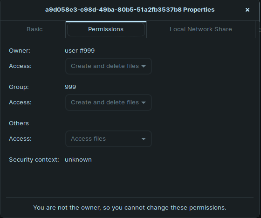This screenshot has height=218, width=261.
Task: Click the 'Owner:' label
Action: tap(20, 51)
